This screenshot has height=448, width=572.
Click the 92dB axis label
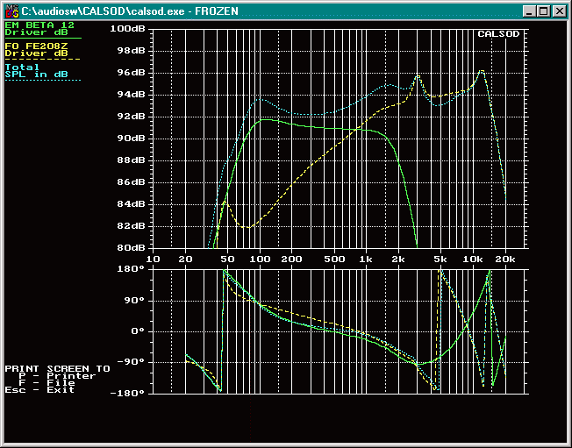(131, 117)
